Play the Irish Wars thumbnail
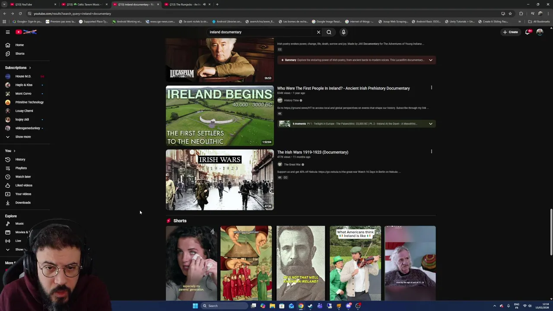Viewport: 553px width, 311px height. tap(219, 180)
